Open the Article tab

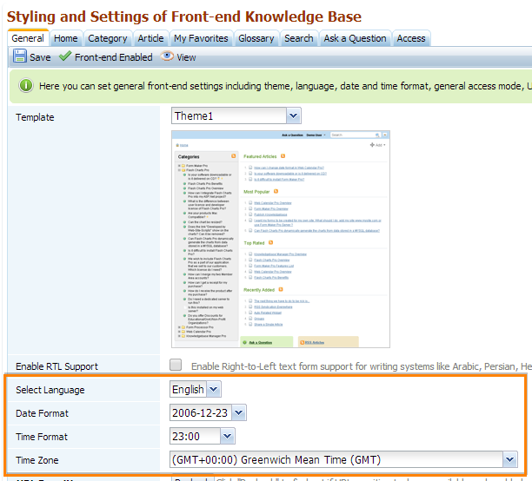coord(150,38)
